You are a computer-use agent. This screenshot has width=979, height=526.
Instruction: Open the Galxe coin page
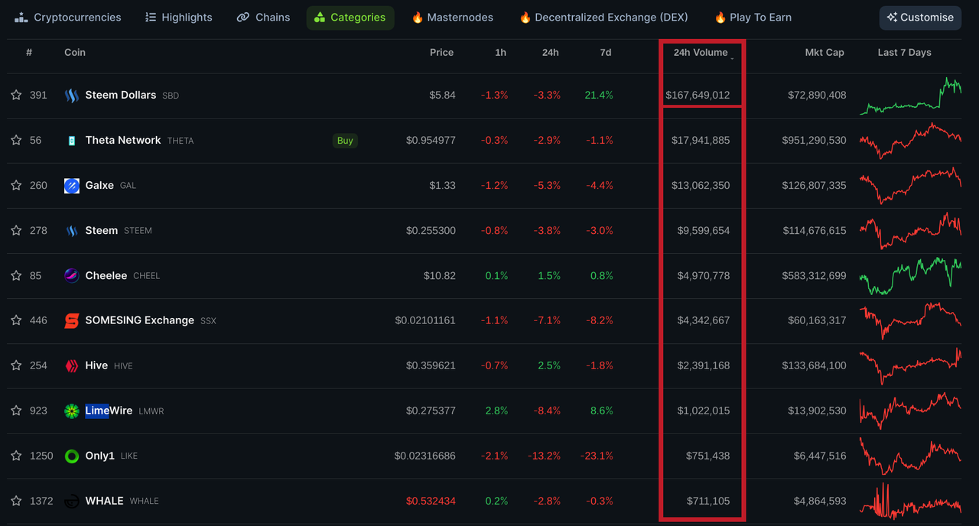point(99,186)
